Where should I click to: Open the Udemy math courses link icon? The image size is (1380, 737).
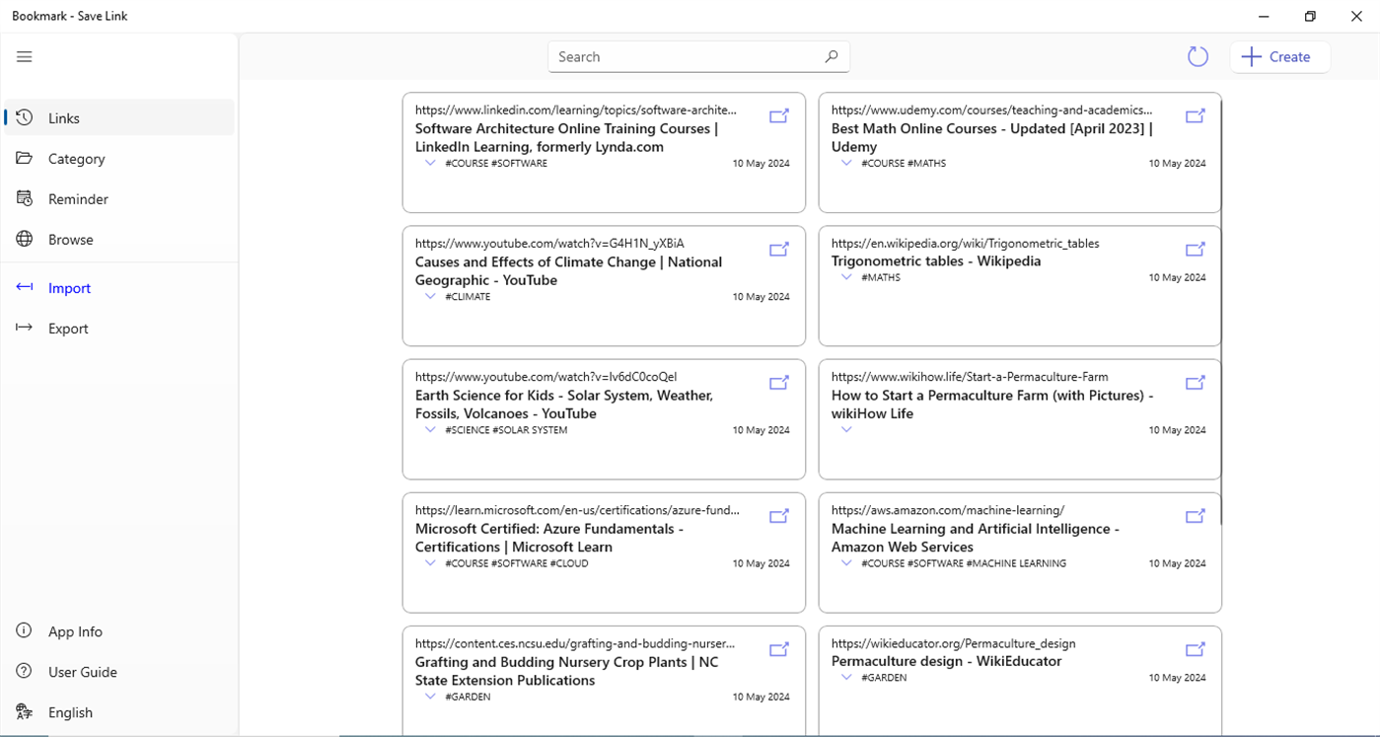[1195, 116]
